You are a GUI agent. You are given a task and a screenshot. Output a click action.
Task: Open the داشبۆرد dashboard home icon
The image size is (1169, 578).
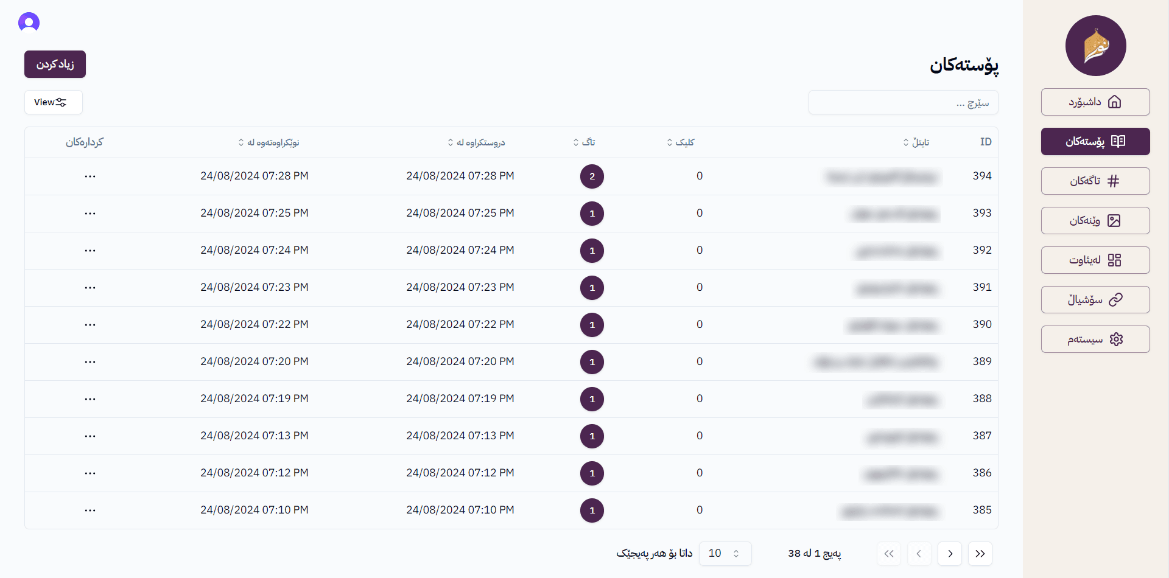(1115, 102)
